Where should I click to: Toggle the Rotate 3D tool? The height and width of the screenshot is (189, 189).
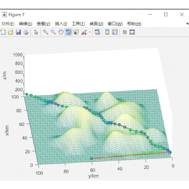(x=68, y=32)
